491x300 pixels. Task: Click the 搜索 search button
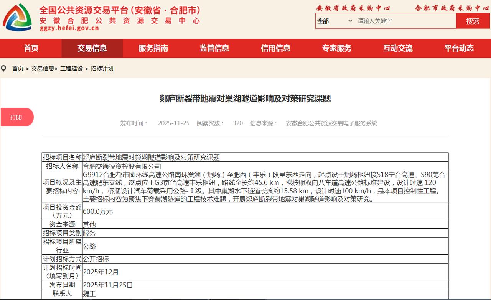[473, 21]
